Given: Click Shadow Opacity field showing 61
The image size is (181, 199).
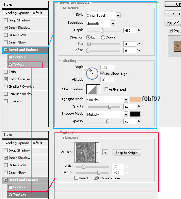Looking at the screenshot, I should [x=130, y=121].
